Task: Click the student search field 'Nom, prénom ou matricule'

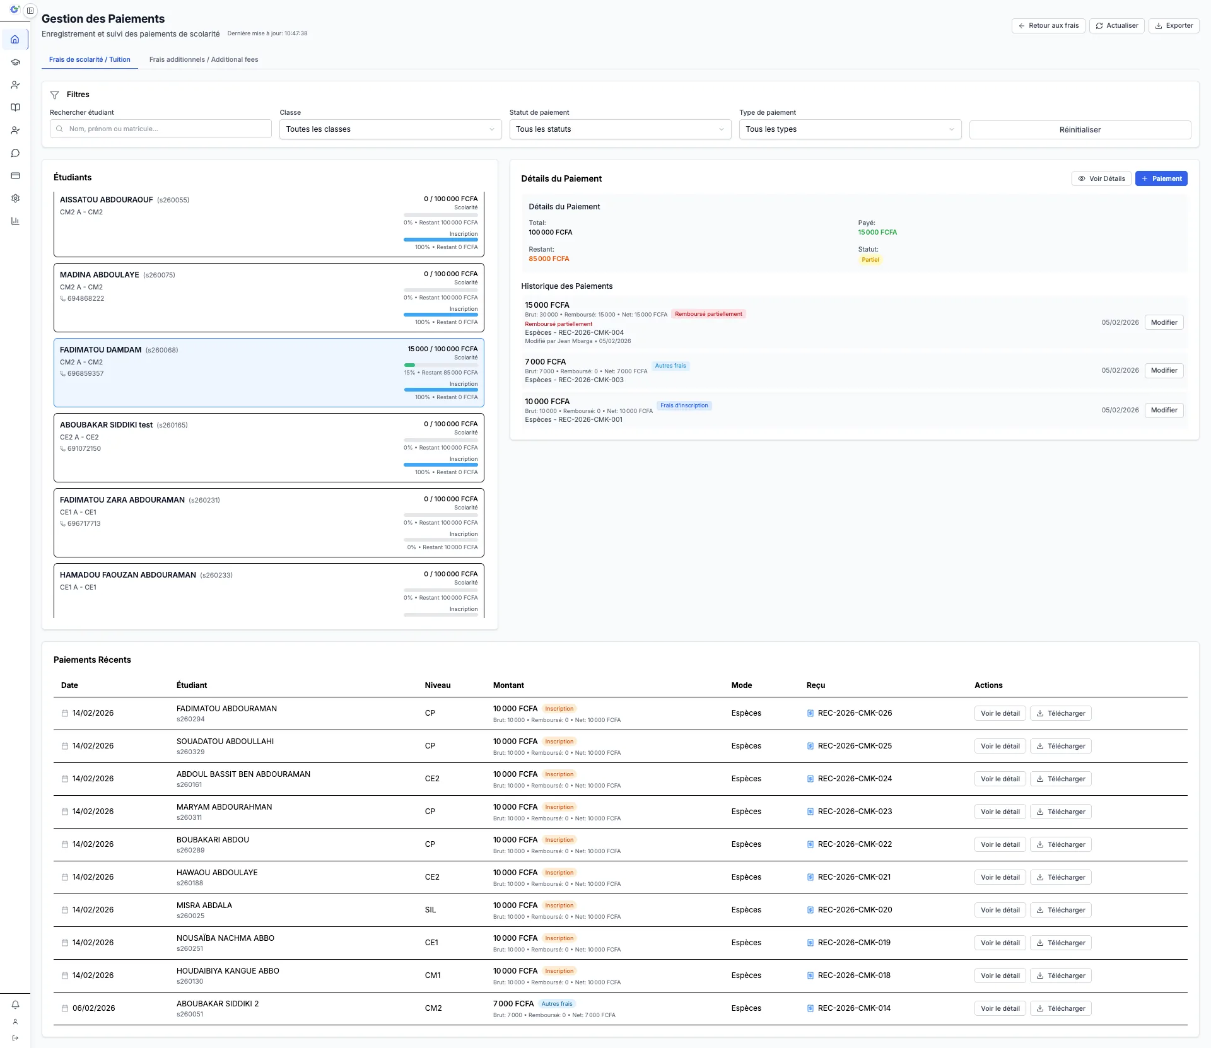Action: coord(160,129)
